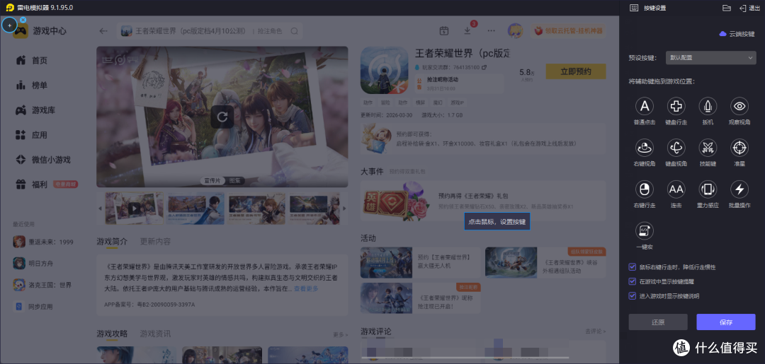765x364 pixels.
Task: Open the video thumbnail with play icon
Action: click(135, 209)
